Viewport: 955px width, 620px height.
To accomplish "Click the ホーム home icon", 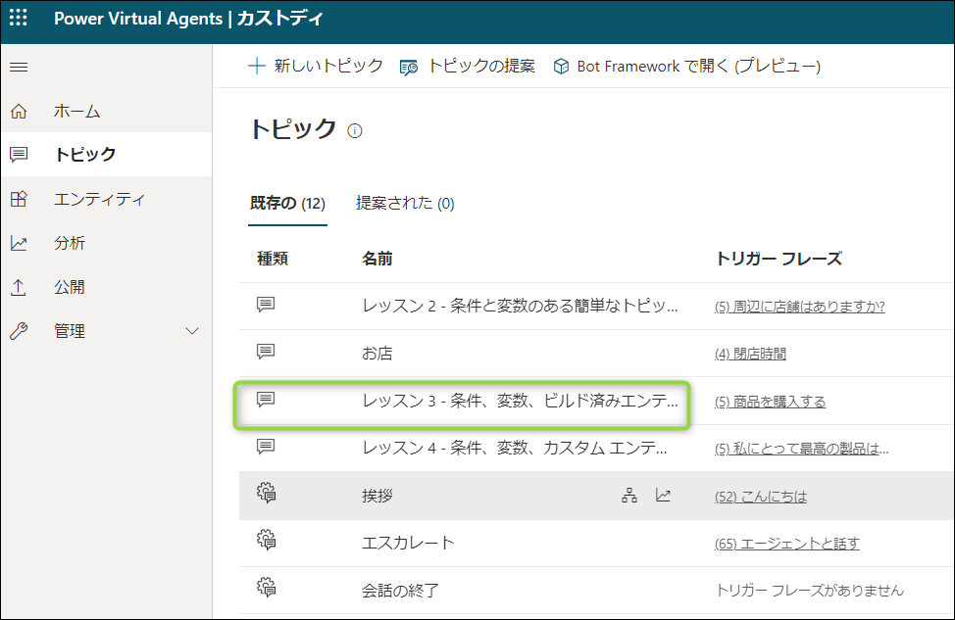I will pos(19,111).
